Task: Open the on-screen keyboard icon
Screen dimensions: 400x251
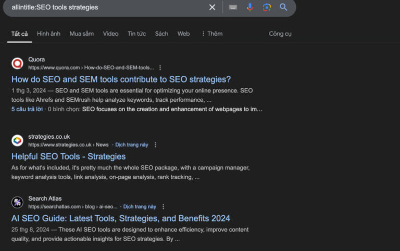Action: tap(233, 7)
